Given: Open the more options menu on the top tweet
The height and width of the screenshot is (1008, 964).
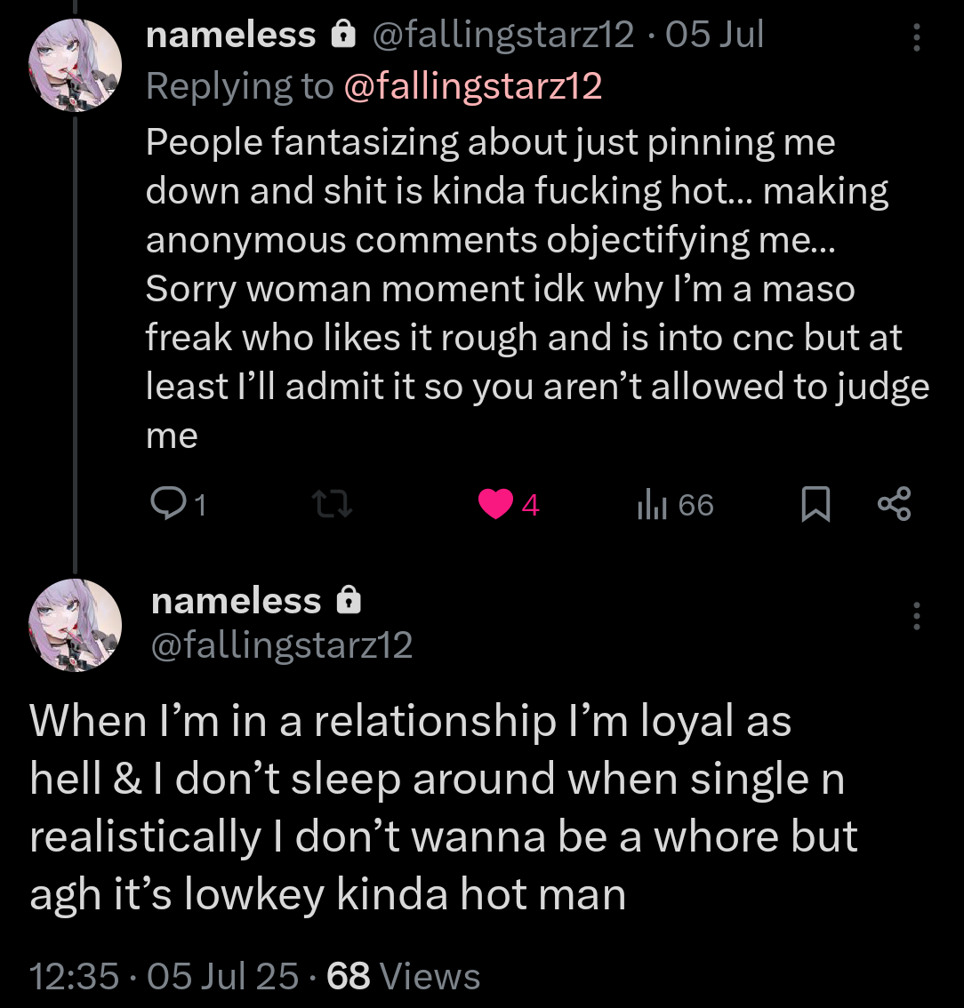Looking at the screenshot, I should tap(917, 36).
